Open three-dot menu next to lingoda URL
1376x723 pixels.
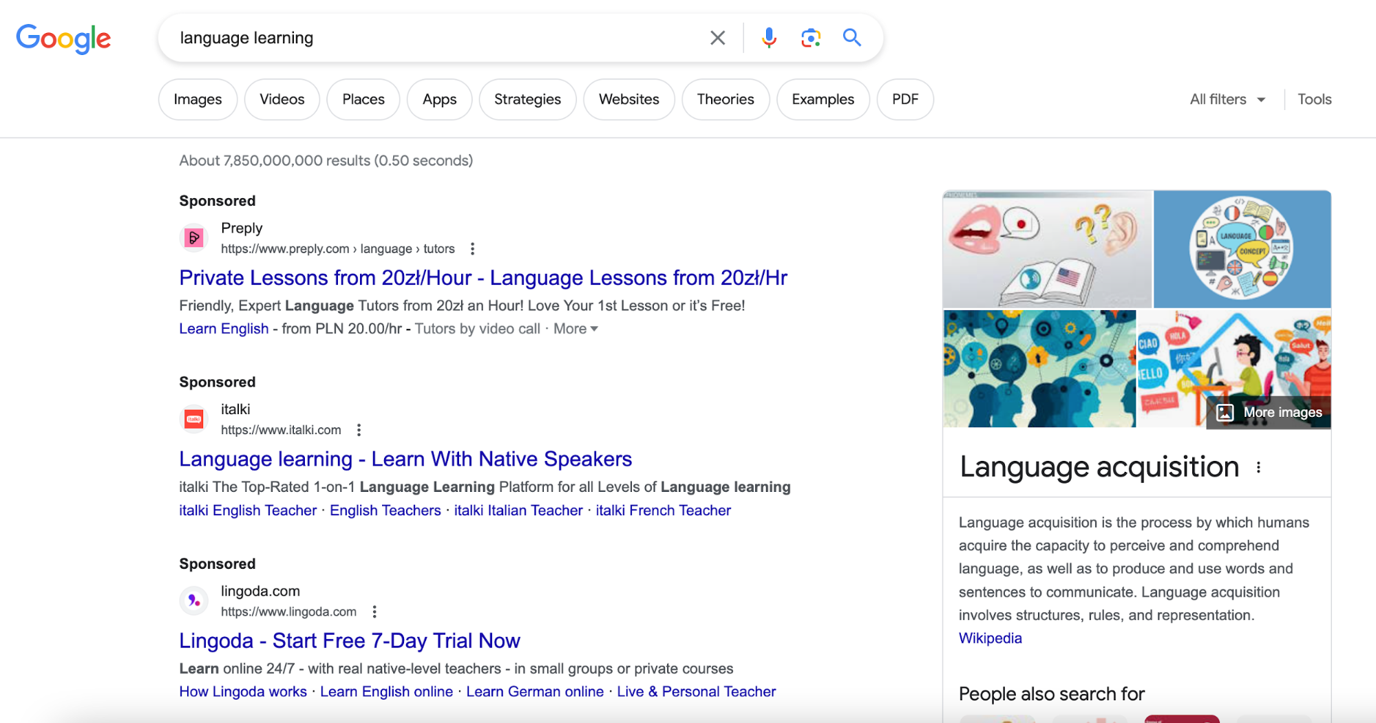374,612
